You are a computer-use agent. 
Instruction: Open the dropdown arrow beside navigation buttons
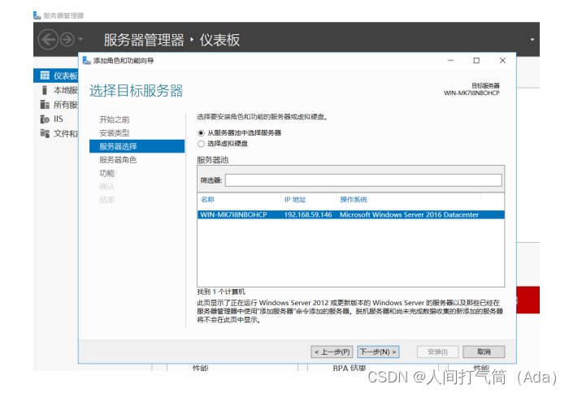click(80, 40)
